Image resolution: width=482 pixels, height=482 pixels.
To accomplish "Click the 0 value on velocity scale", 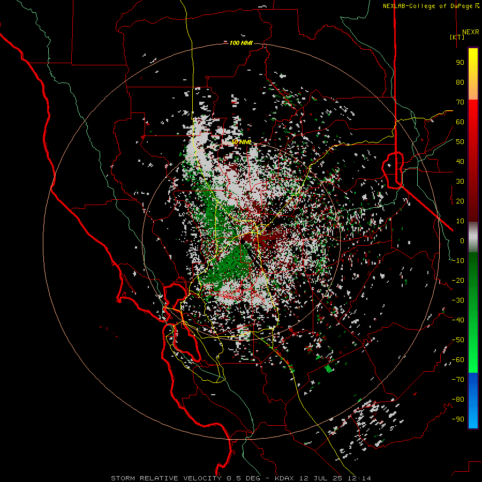I will pos(462,241).
